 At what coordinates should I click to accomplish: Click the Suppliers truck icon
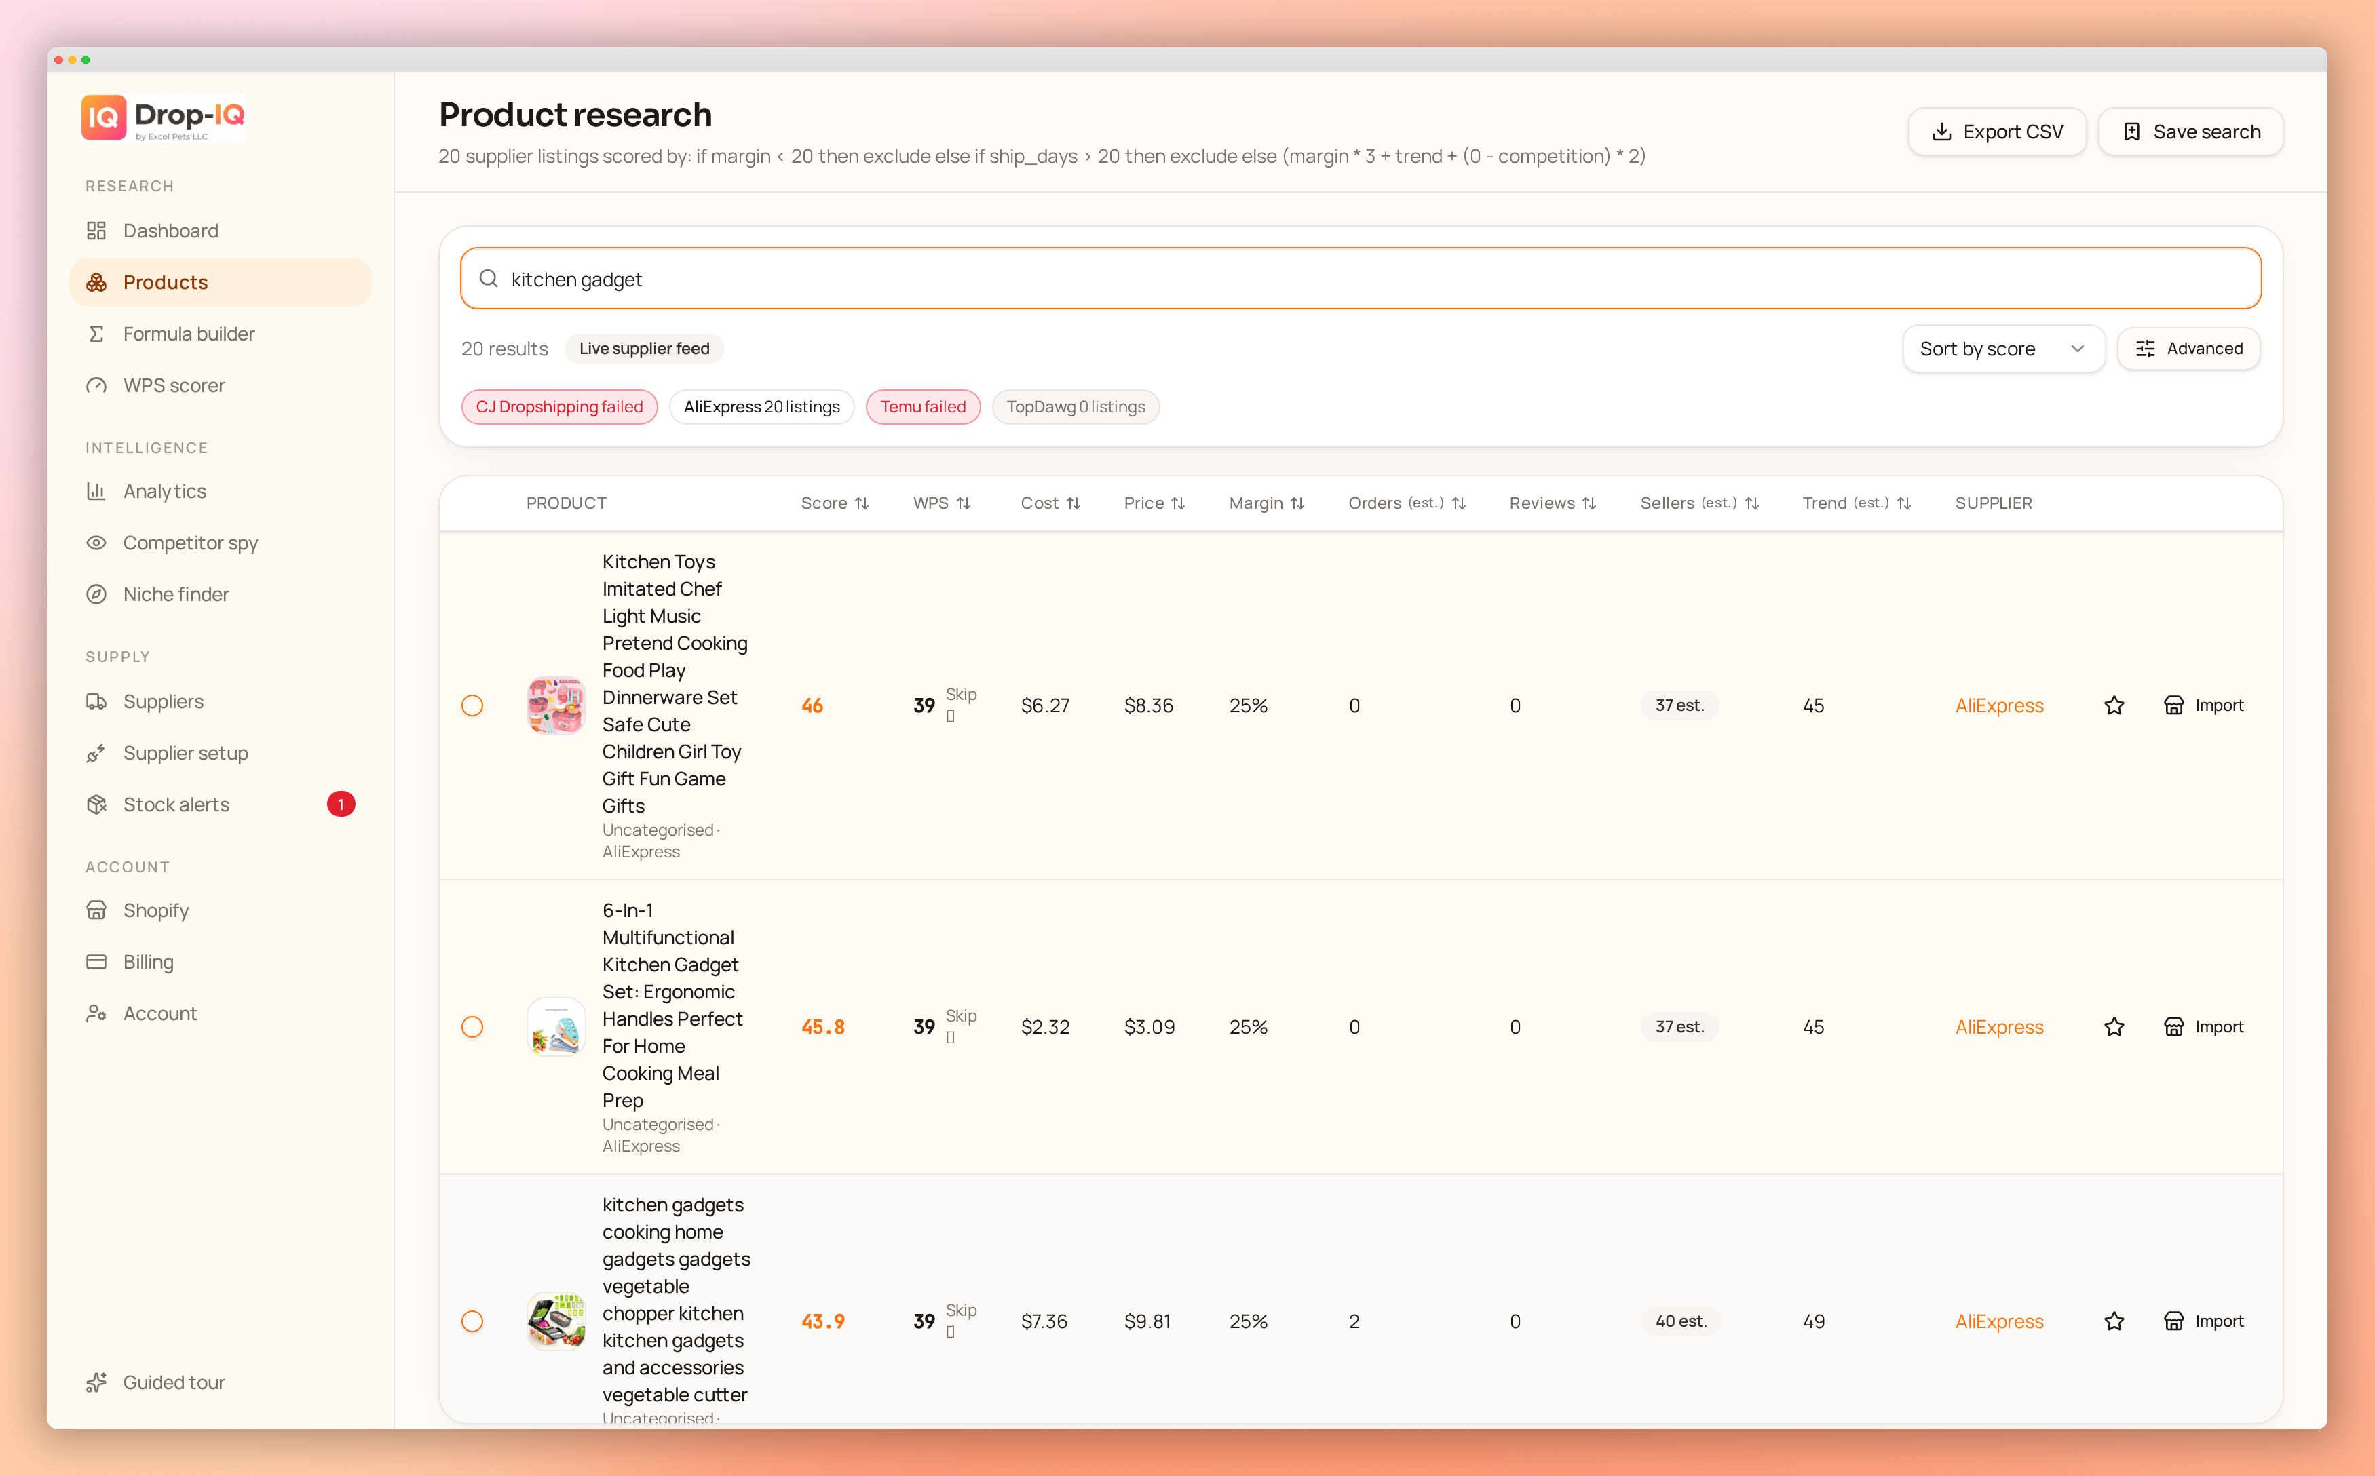coord(96,702)
